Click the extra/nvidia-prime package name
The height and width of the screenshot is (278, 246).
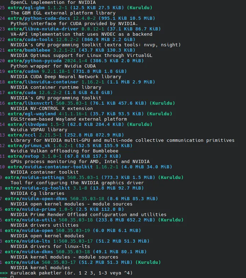[30, 210]
